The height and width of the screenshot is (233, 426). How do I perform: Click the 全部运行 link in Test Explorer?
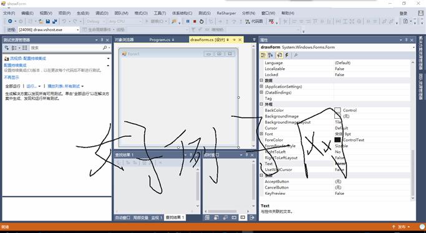click(12, 86)
